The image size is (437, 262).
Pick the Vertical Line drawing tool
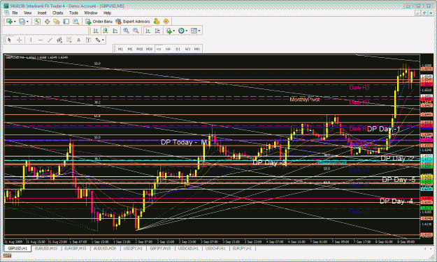pos(31,40)
